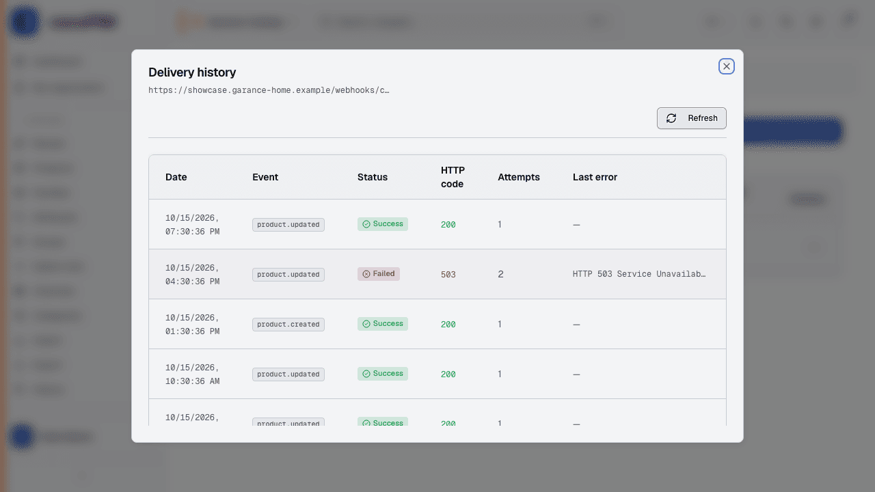Click the product.created event tag
The image size is (875, 492).
(288, 325)
